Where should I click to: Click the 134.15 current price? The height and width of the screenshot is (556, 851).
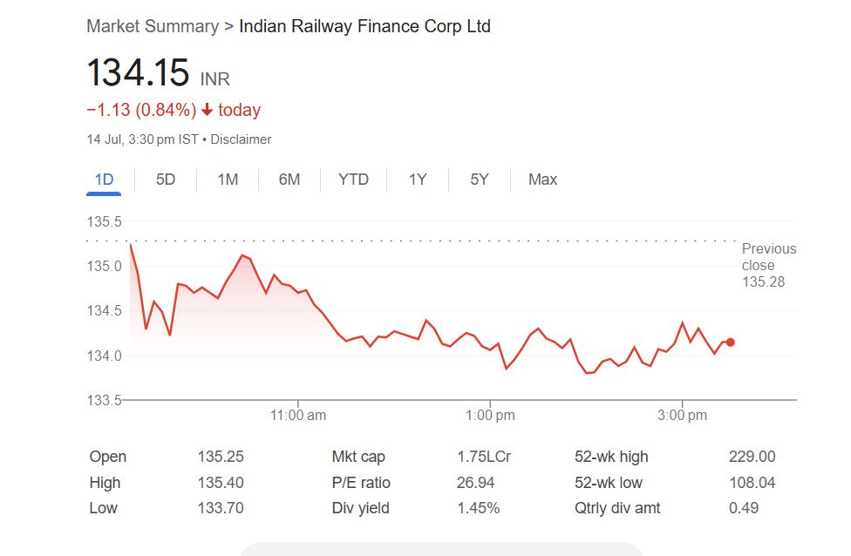point(138,72)
